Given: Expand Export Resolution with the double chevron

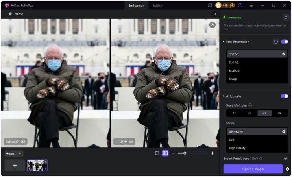Looking at the screenshot, I should coord(285,159).
